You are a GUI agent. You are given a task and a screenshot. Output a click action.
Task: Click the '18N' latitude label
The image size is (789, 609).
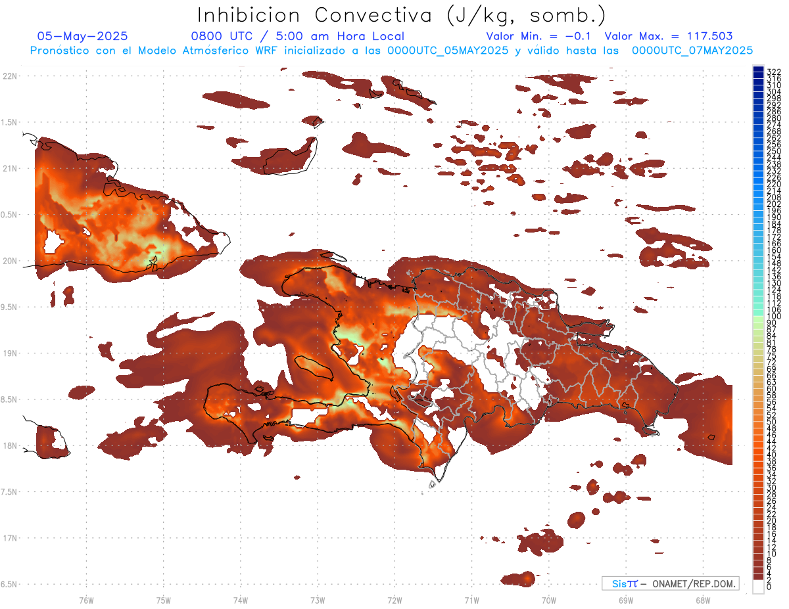click(9, 445)
